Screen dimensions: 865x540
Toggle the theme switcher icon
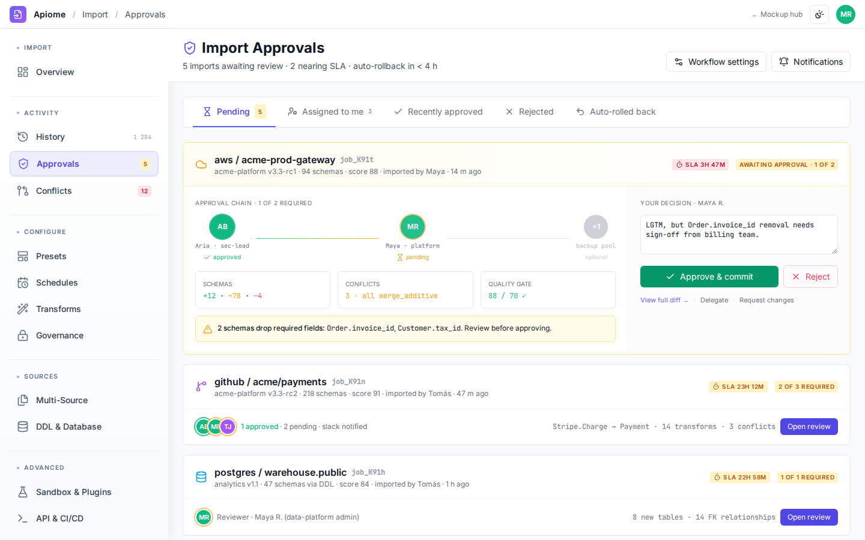[x=819, y=14]
